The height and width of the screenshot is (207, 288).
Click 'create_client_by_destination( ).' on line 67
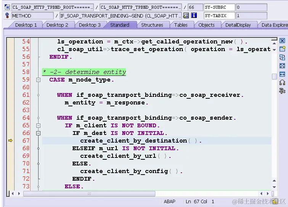141,141
